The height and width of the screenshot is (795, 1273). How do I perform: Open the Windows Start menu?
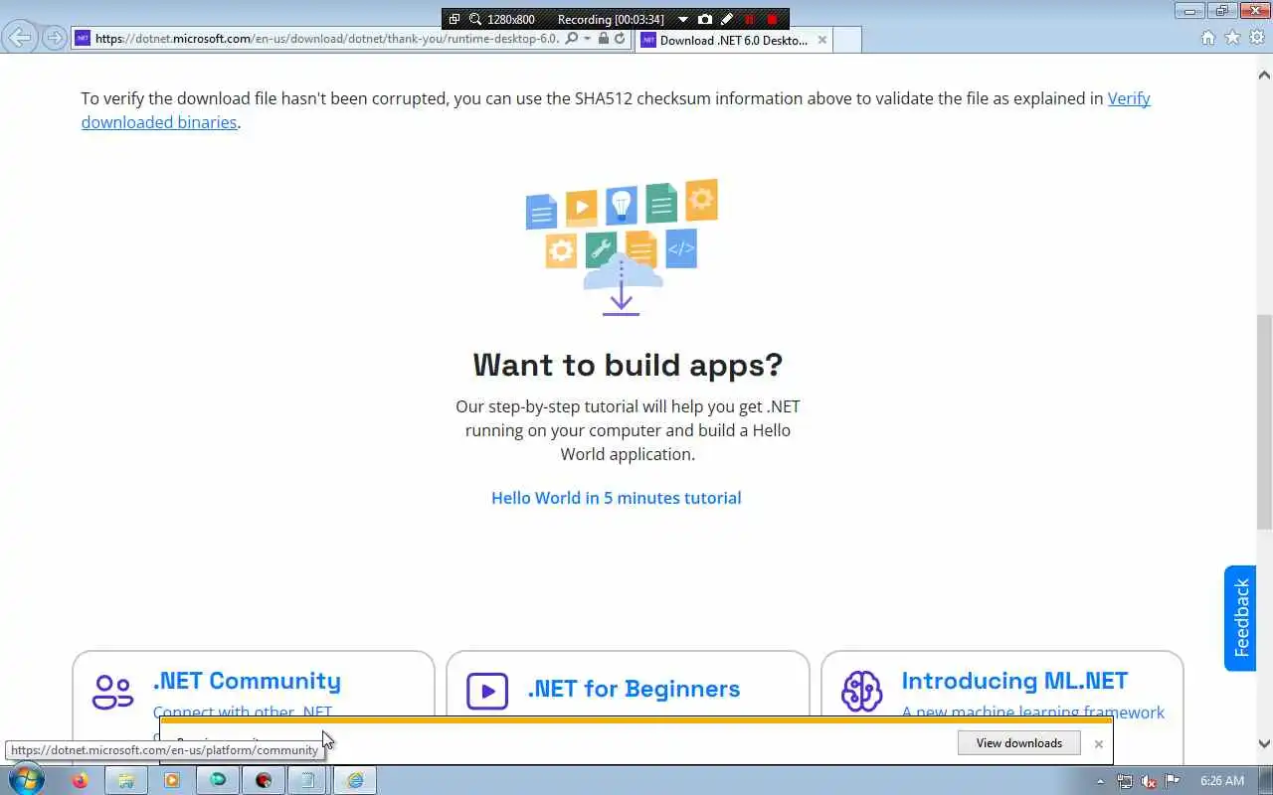(x=26, y=780)
